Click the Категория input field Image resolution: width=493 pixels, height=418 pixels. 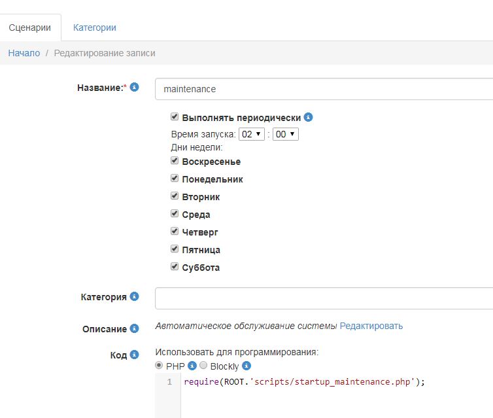click(324, 298)
